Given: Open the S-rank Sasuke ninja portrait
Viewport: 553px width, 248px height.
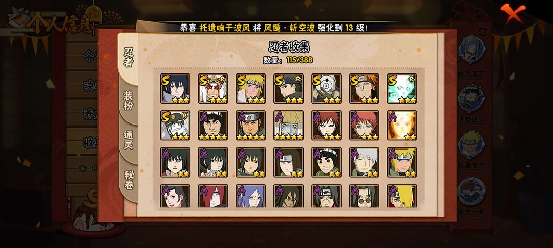Looking at the screenshot, I should [175, 88].
